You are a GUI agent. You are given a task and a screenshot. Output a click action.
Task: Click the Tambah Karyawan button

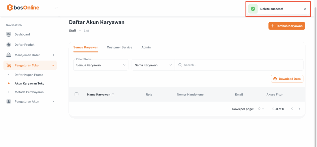tap(287, 26)
